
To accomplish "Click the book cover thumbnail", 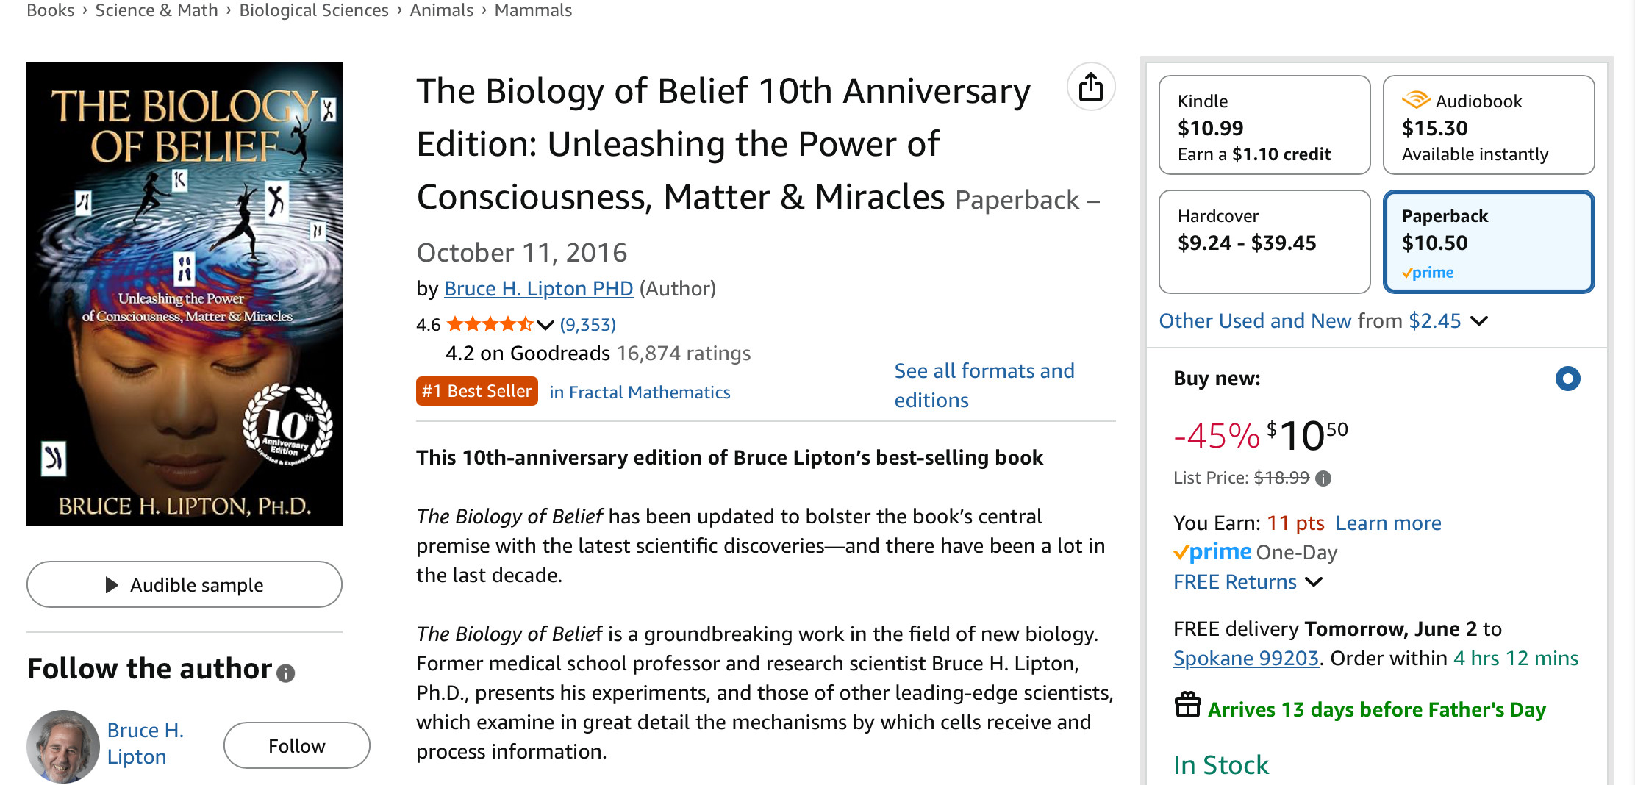I will click(185, 293).
